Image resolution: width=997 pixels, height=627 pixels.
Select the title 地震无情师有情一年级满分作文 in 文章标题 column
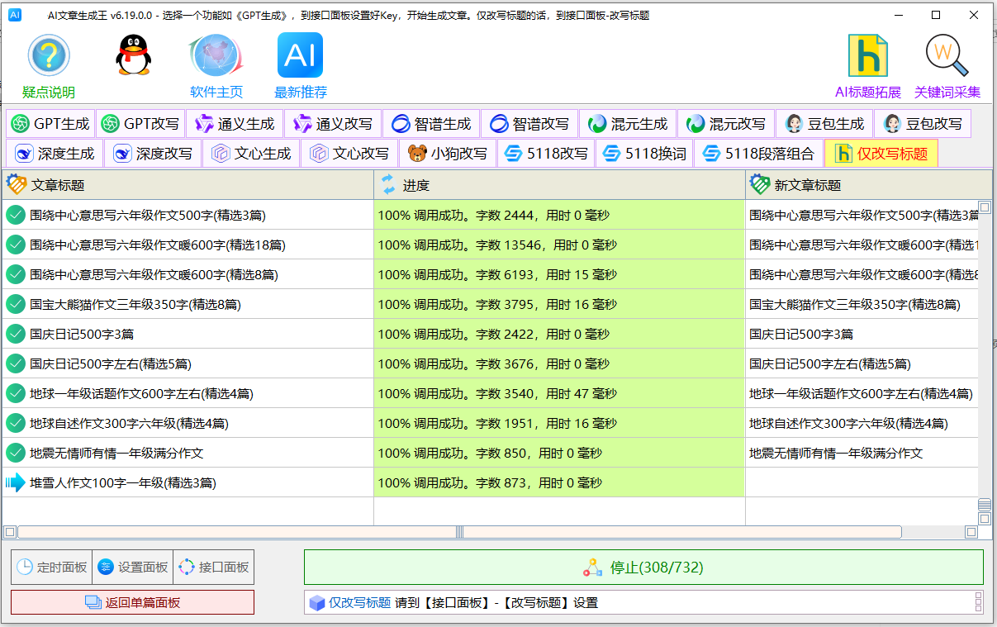[x=116, y=454]
